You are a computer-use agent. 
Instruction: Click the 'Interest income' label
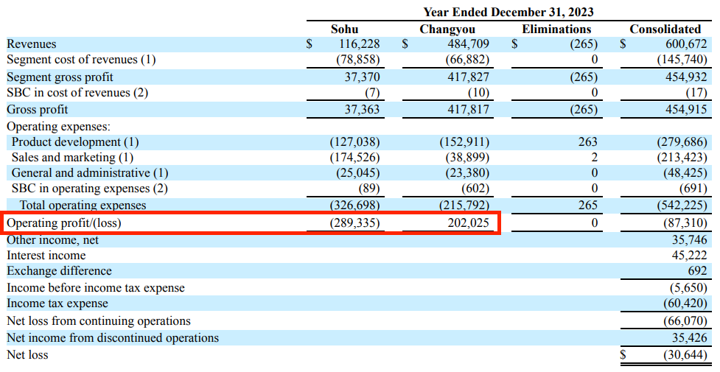46,256
